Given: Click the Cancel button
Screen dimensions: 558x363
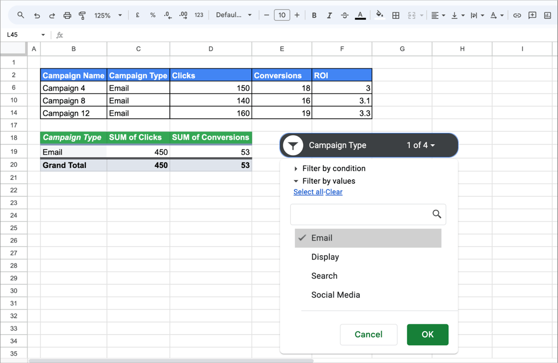Looking at the screenshot, I should [368, 335].
